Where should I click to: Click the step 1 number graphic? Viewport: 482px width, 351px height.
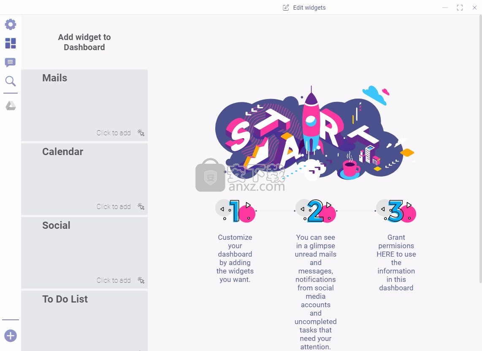pos(236,211)
